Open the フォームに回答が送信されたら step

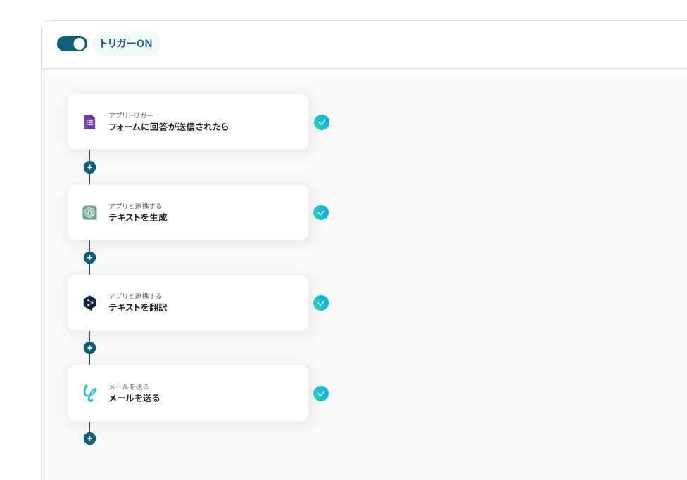click(x=188, y=122)
